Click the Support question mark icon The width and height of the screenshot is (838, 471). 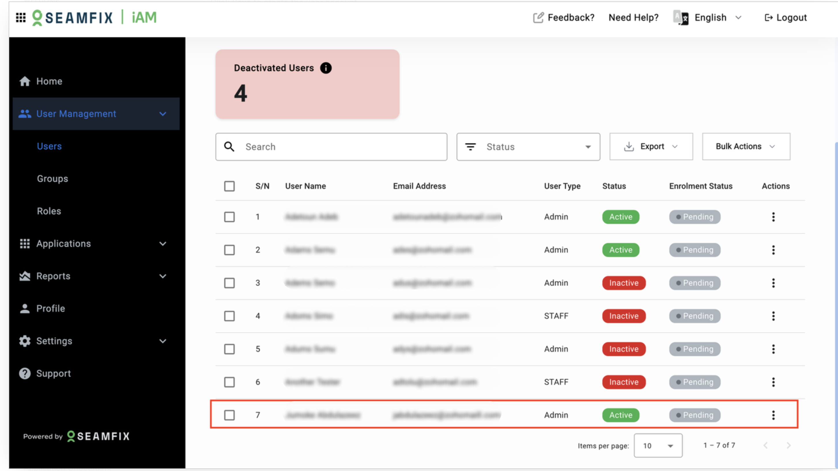pos(25,373)
